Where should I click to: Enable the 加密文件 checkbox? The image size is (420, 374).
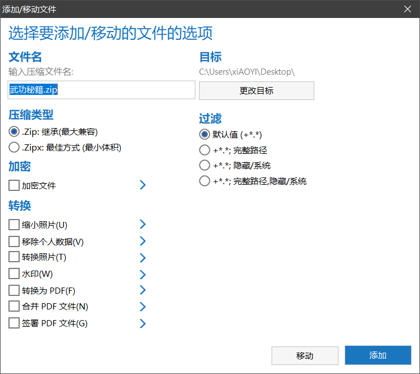(14, 185)
